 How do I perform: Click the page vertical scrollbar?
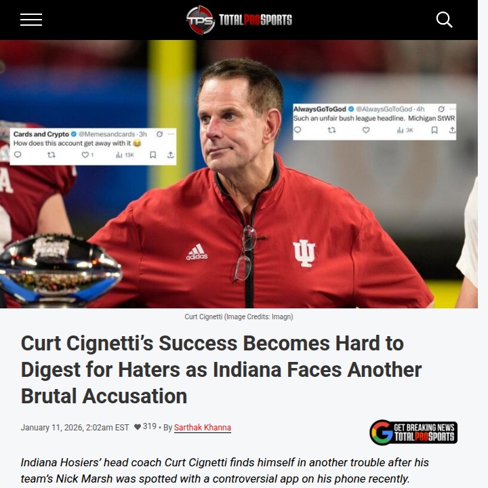(483, 244)
